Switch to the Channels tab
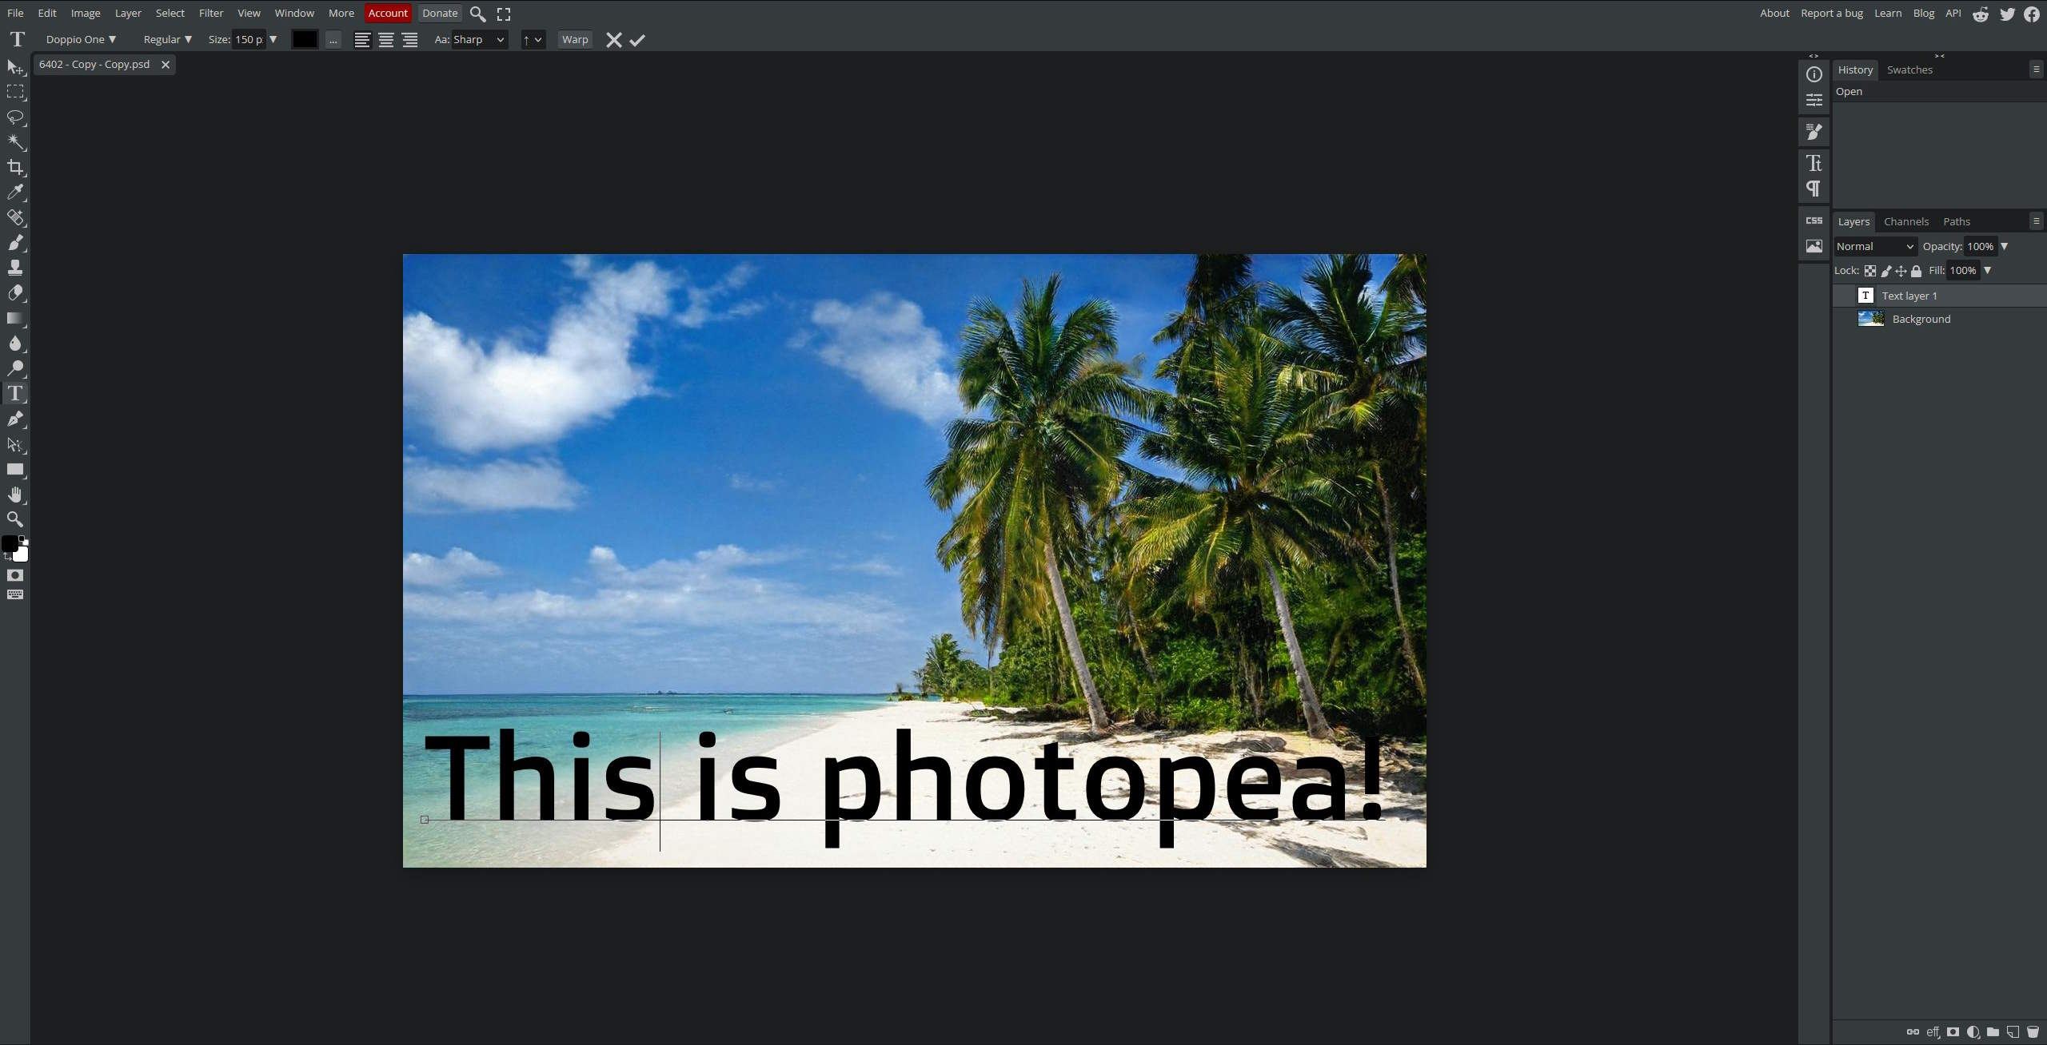The height and width of the screenshot is (1045, 2047). tap(1906, 221)
